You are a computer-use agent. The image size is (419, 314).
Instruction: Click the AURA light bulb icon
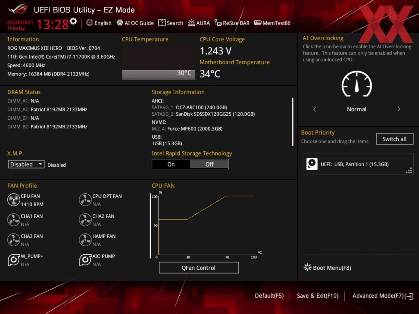(191, 23)
